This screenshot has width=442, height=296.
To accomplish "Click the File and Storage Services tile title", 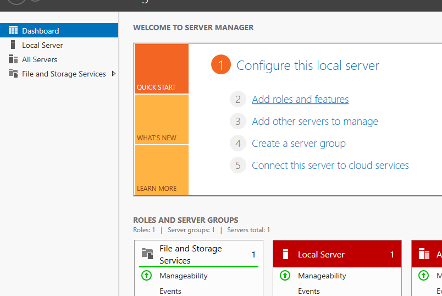I will [x=190, y=254].
